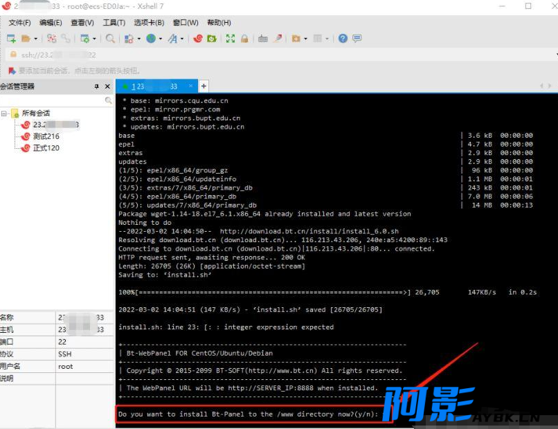Viewport: 558px width, 429px height.
Task: Click the feedback speech bubble icon
Action: (357, 39)
